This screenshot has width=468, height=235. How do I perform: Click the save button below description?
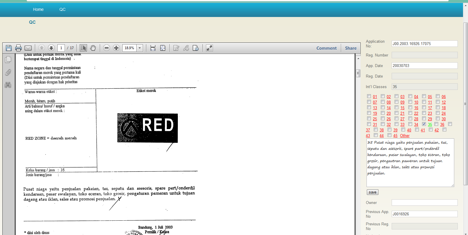point(373,192)
